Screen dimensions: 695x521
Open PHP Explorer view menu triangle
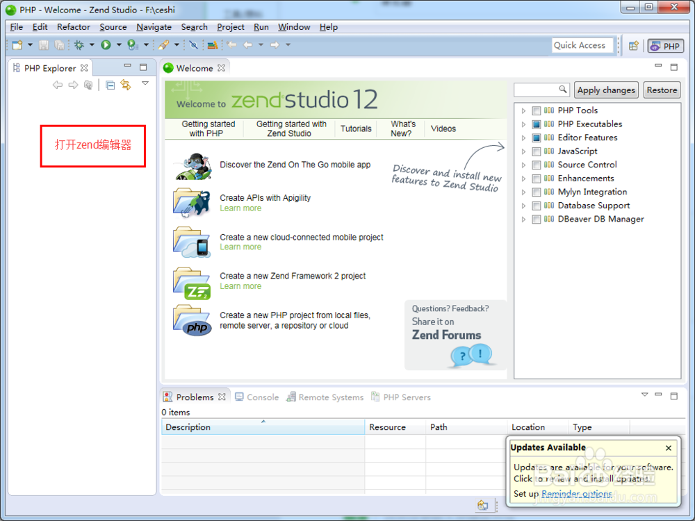pos(145,83)
